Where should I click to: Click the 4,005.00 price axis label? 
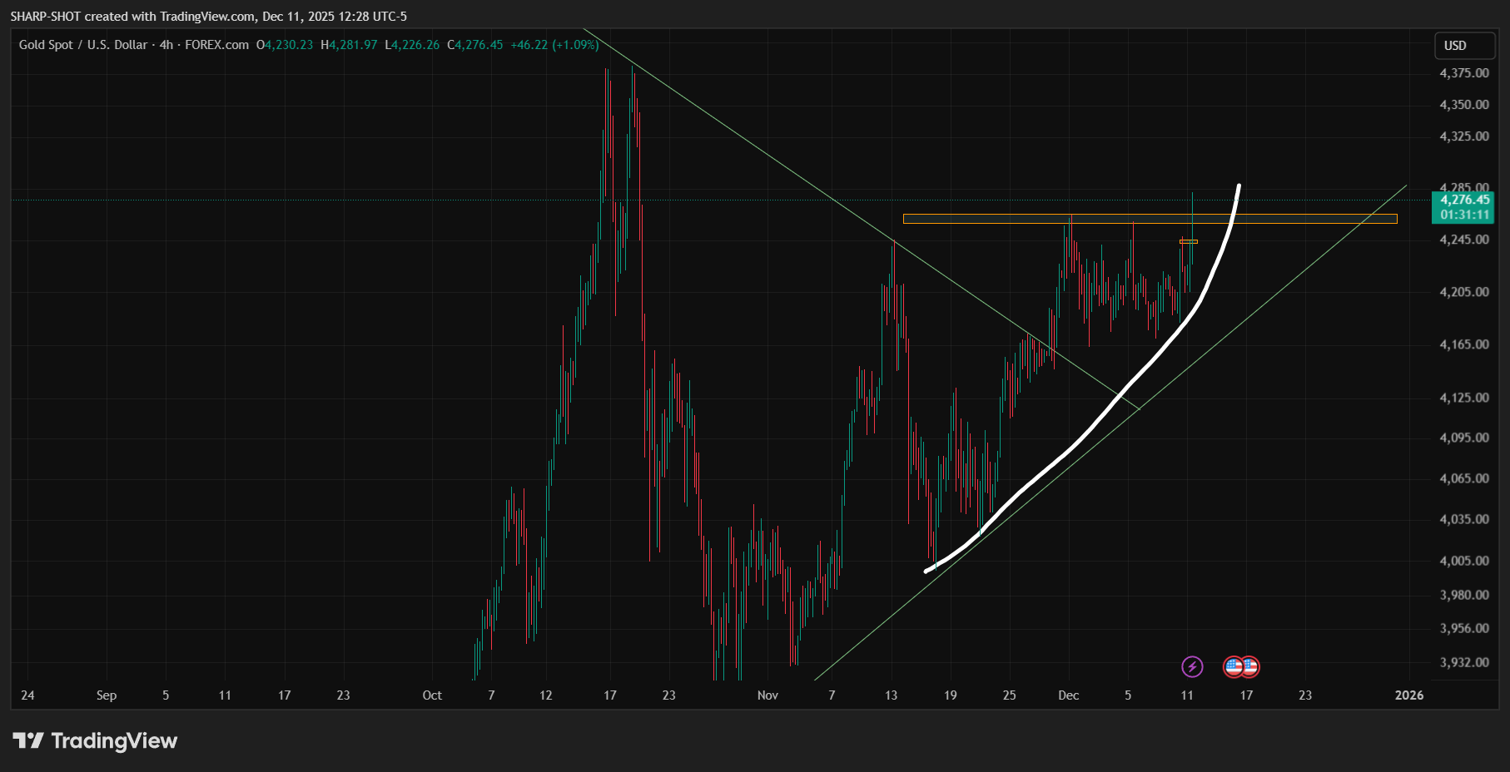[1464, 561]
